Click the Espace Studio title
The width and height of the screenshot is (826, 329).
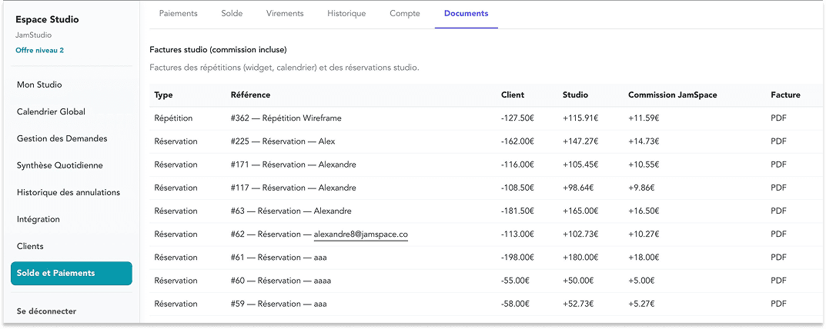[x=48, y=20]
